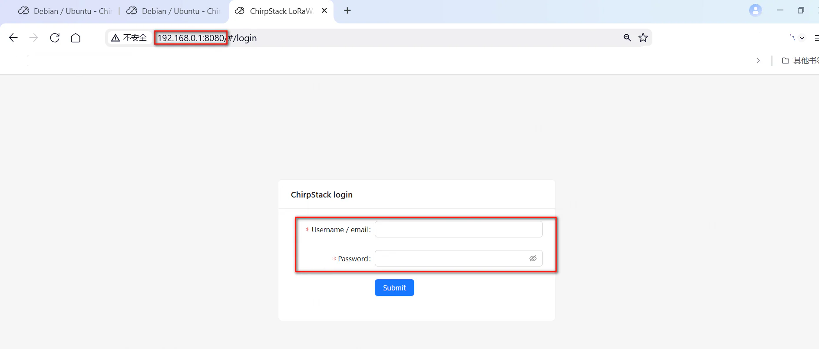This screenshot has height=349, width=819.
Task: Open the toolbar extension dropdown arrow
Action: click(802, 38)
